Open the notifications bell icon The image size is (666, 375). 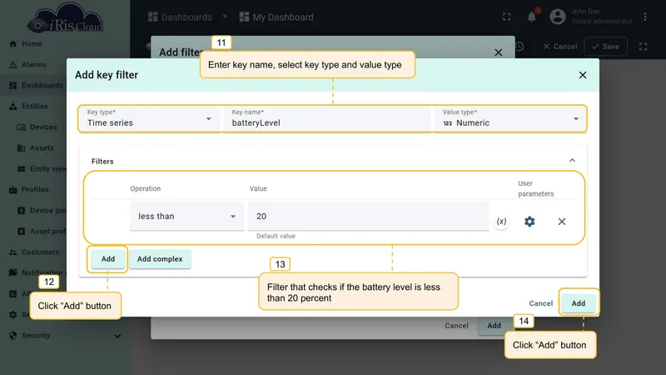pyautogui.click(x=531, y=17)
